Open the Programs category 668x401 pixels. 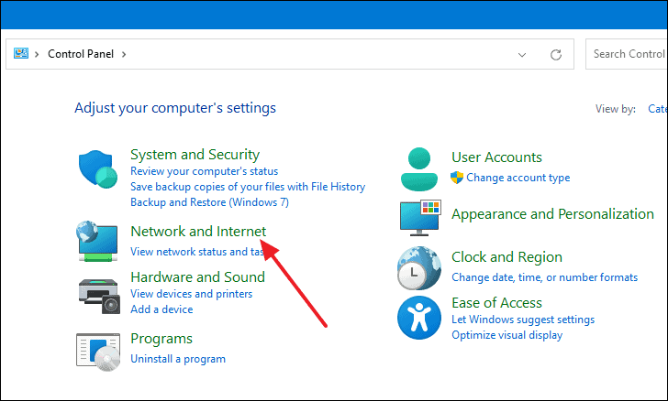(x=161, y=339)
